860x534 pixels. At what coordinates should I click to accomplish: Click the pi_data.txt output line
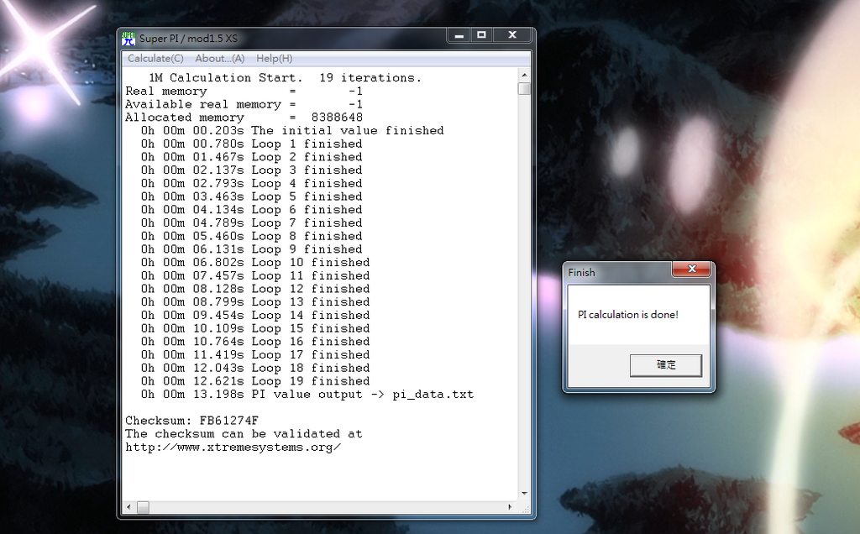[307, 395]
